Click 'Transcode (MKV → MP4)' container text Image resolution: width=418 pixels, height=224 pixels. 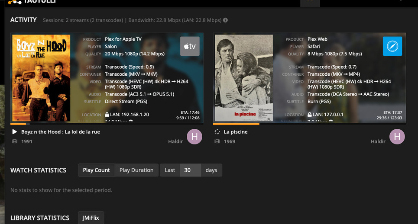click(334, 74)
